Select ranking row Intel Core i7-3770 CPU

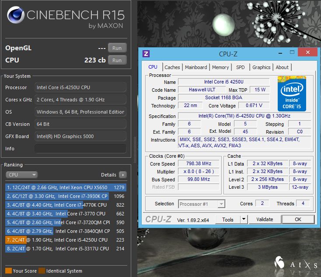coord(66,214)
